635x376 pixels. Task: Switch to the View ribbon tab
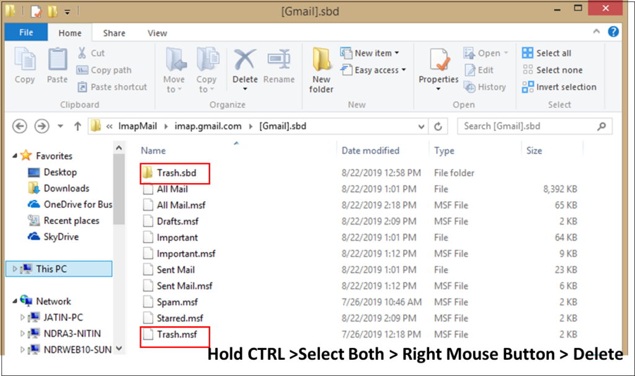[157, 33]
